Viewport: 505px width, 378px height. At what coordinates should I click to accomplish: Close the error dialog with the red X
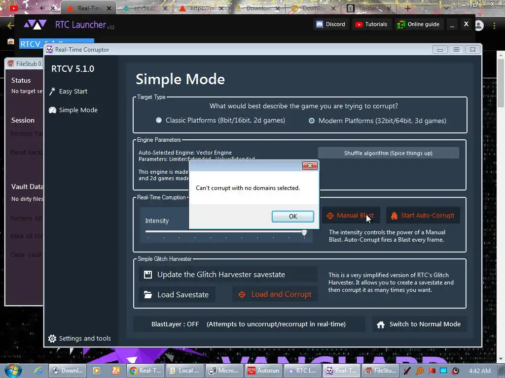tap(310, 165)
